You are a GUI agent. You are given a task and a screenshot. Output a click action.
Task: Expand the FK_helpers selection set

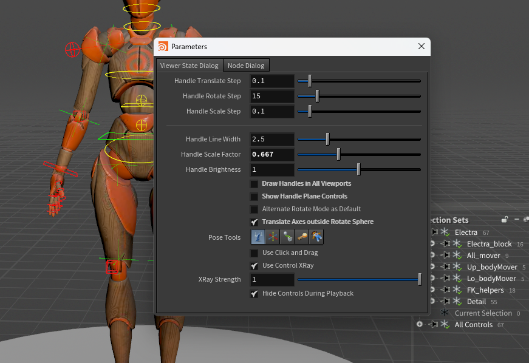(x=432, y=290)
